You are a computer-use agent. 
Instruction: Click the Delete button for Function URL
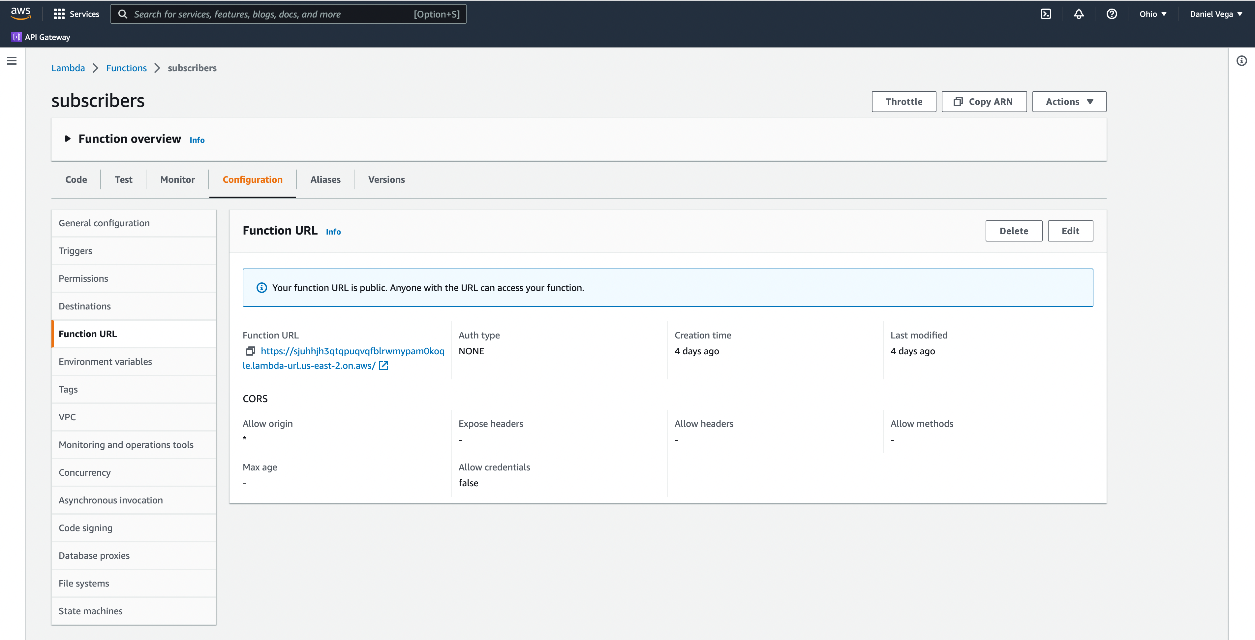coord(1014,231)
